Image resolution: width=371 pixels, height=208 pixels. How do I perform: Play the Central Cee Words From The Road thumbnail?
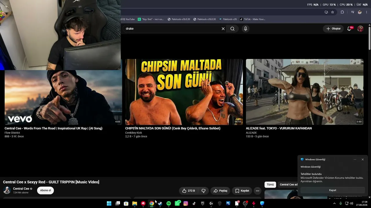63,97
